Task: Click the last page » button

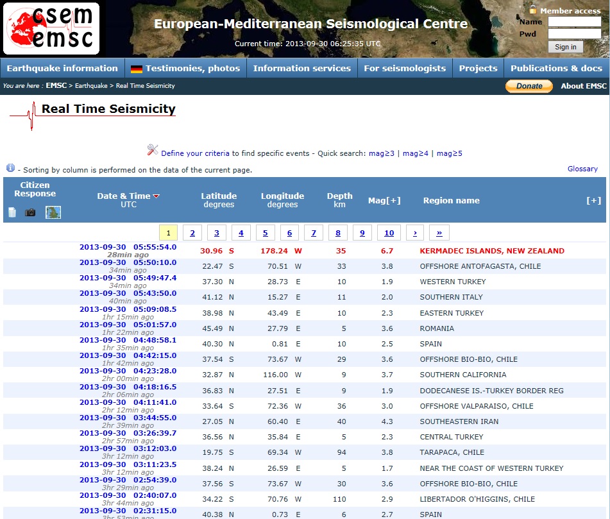Action: pyautogui.click(x=439, y=233)
